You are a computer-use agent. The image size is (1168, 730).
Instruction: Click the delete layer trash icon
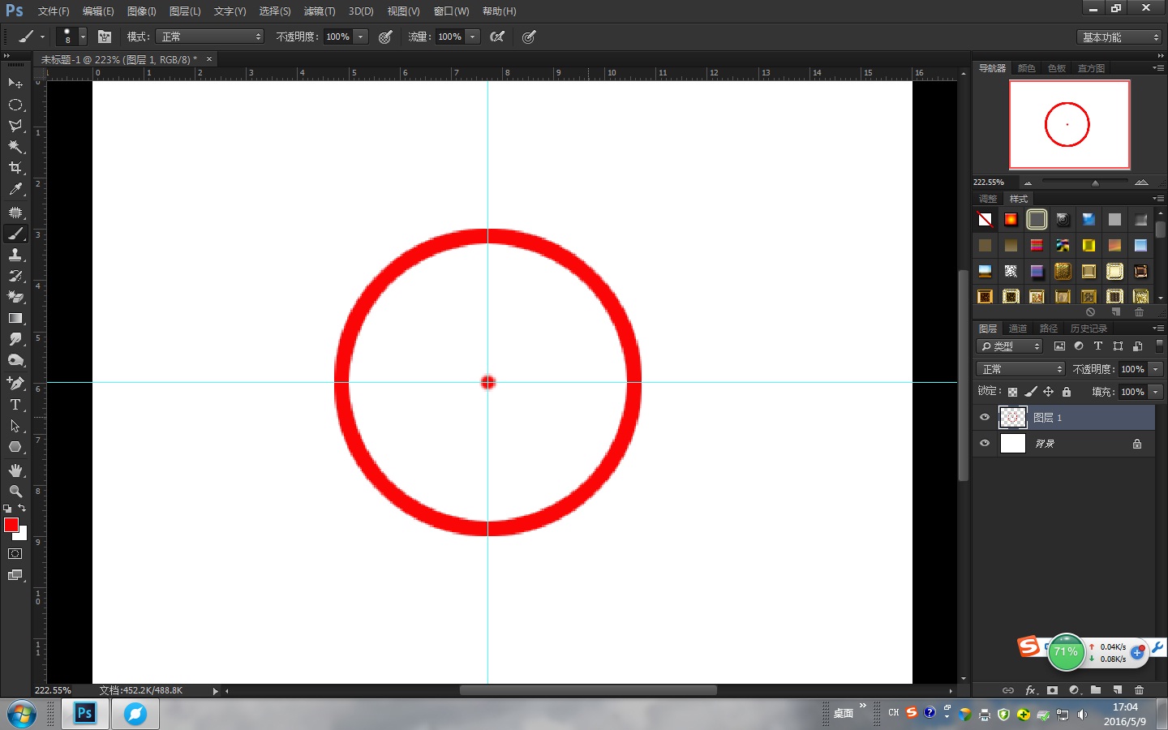tap(1139, 690)
